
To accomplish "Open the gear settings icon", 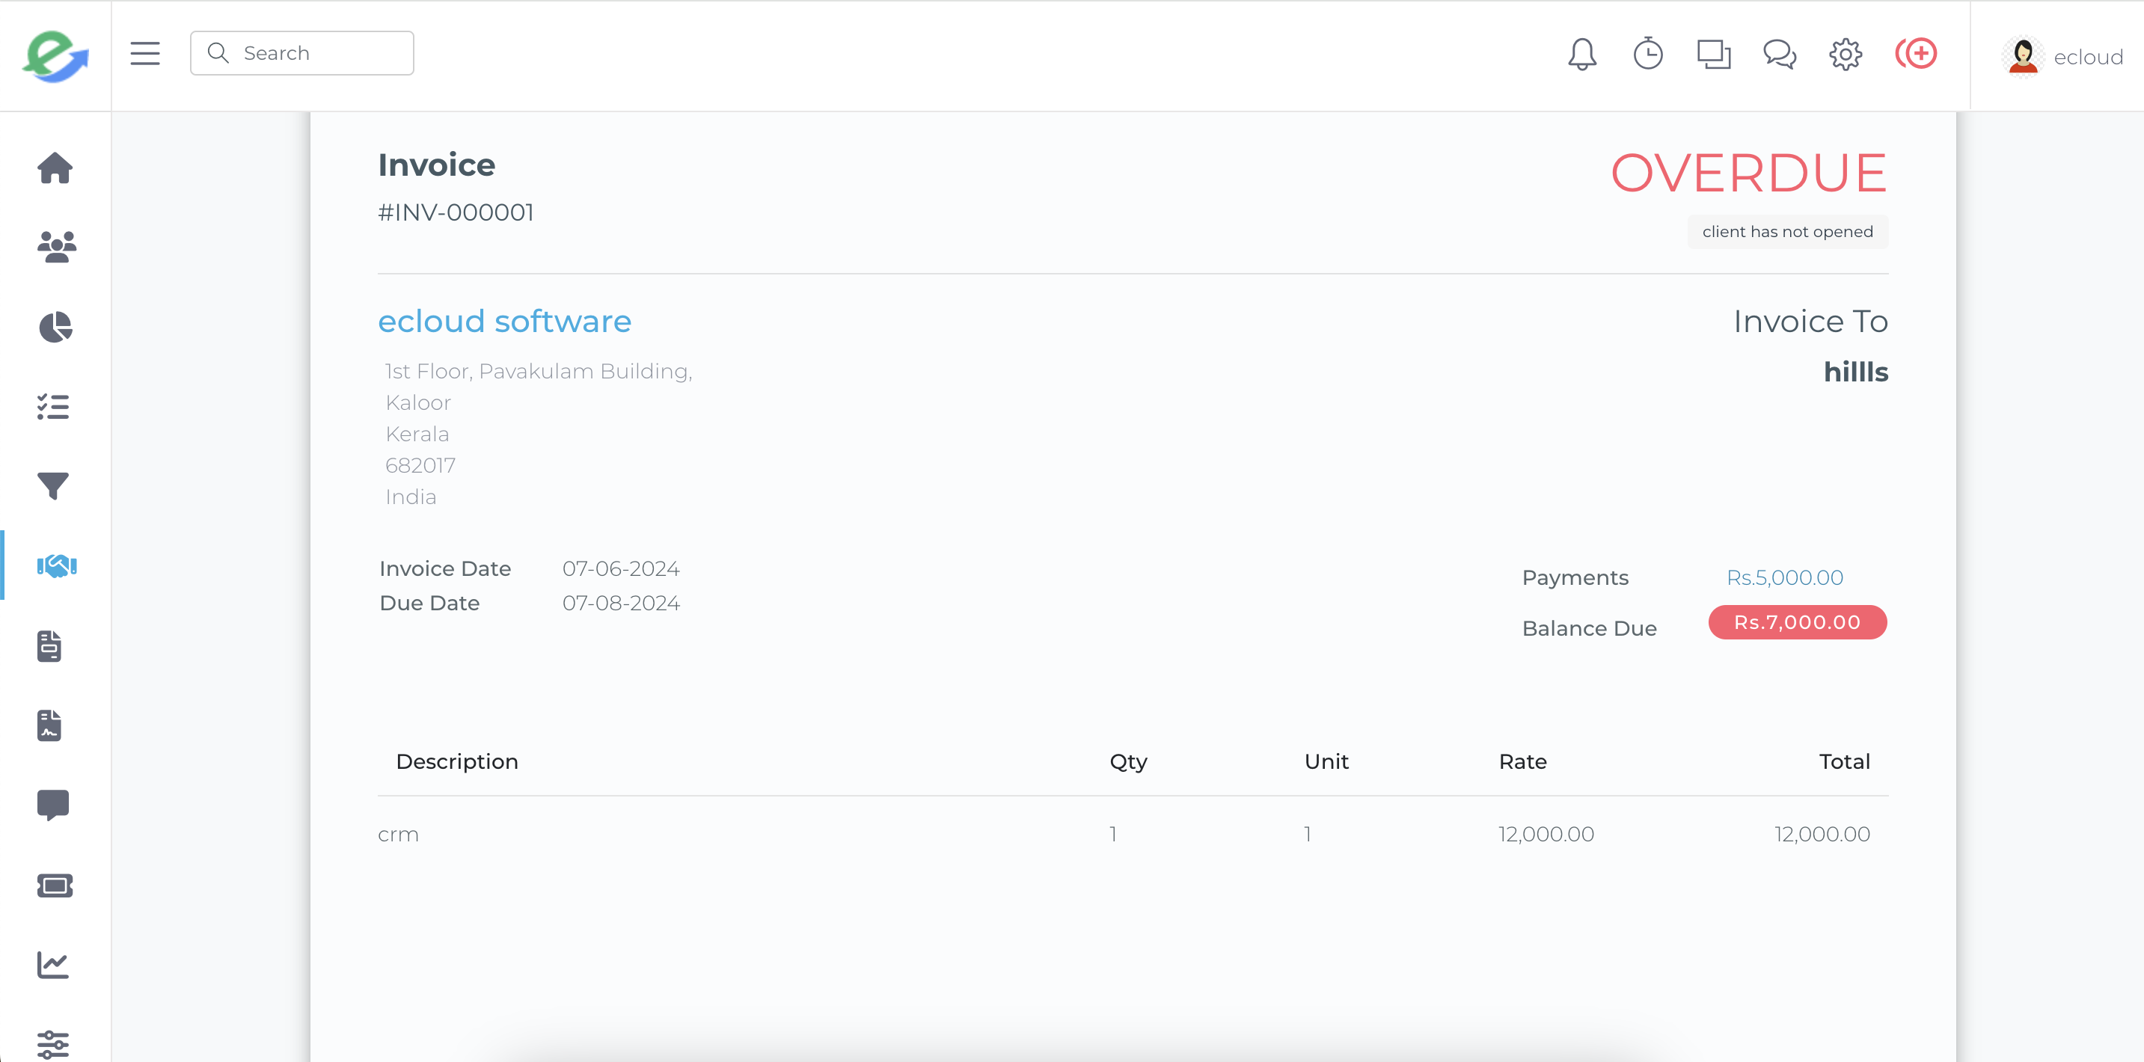I will pyautogui.click(x=1844, y=55).
